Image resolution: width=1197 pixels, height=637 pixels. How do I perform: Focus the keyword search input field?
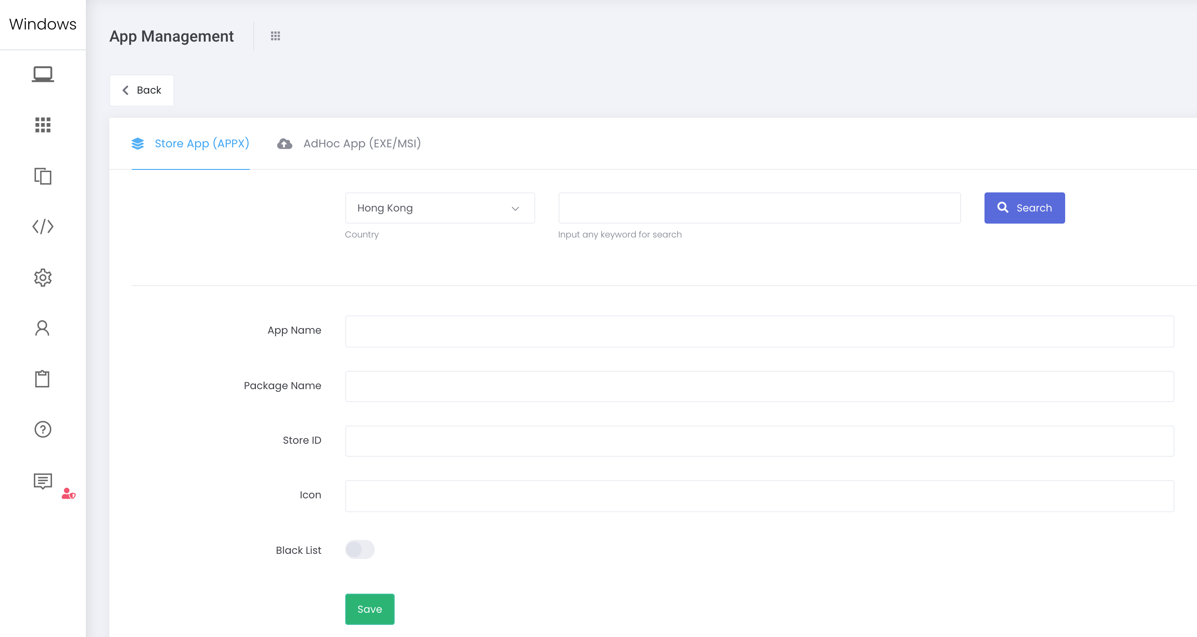tap(760, 208)
